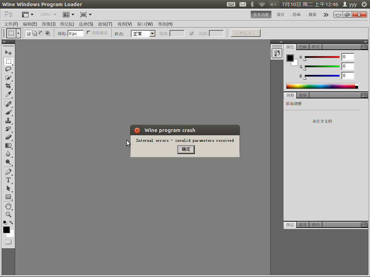
Task: Switch to the 绘画 workspace
Action: (297, 14)
